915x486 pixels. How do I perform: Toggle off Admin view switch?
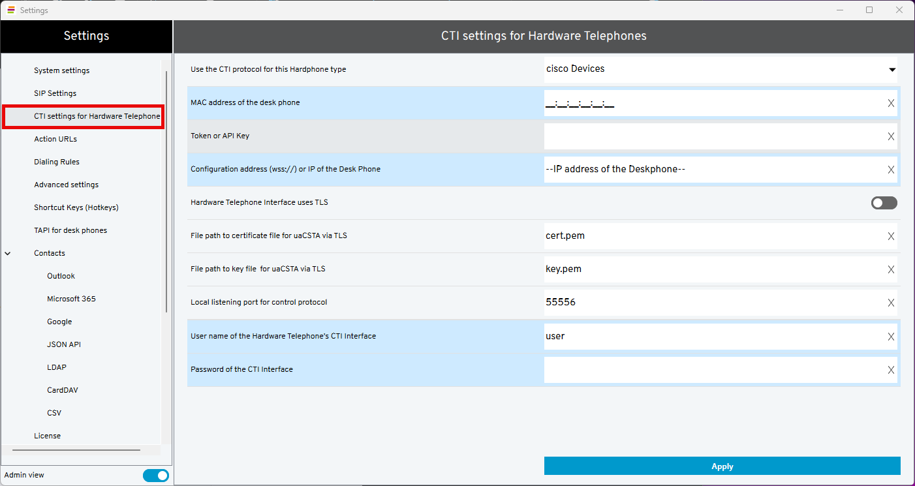(155, 476)
